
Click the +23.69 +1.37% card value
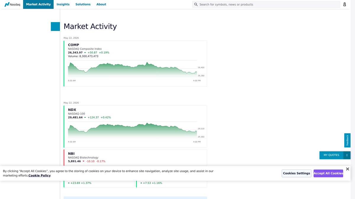[81, 183]
